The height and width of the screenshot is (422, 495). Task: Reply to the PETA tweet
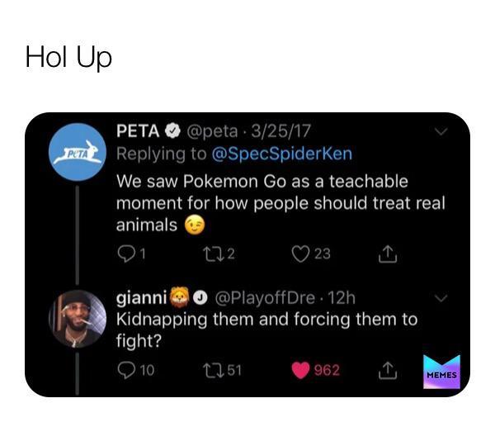(125, 254)
